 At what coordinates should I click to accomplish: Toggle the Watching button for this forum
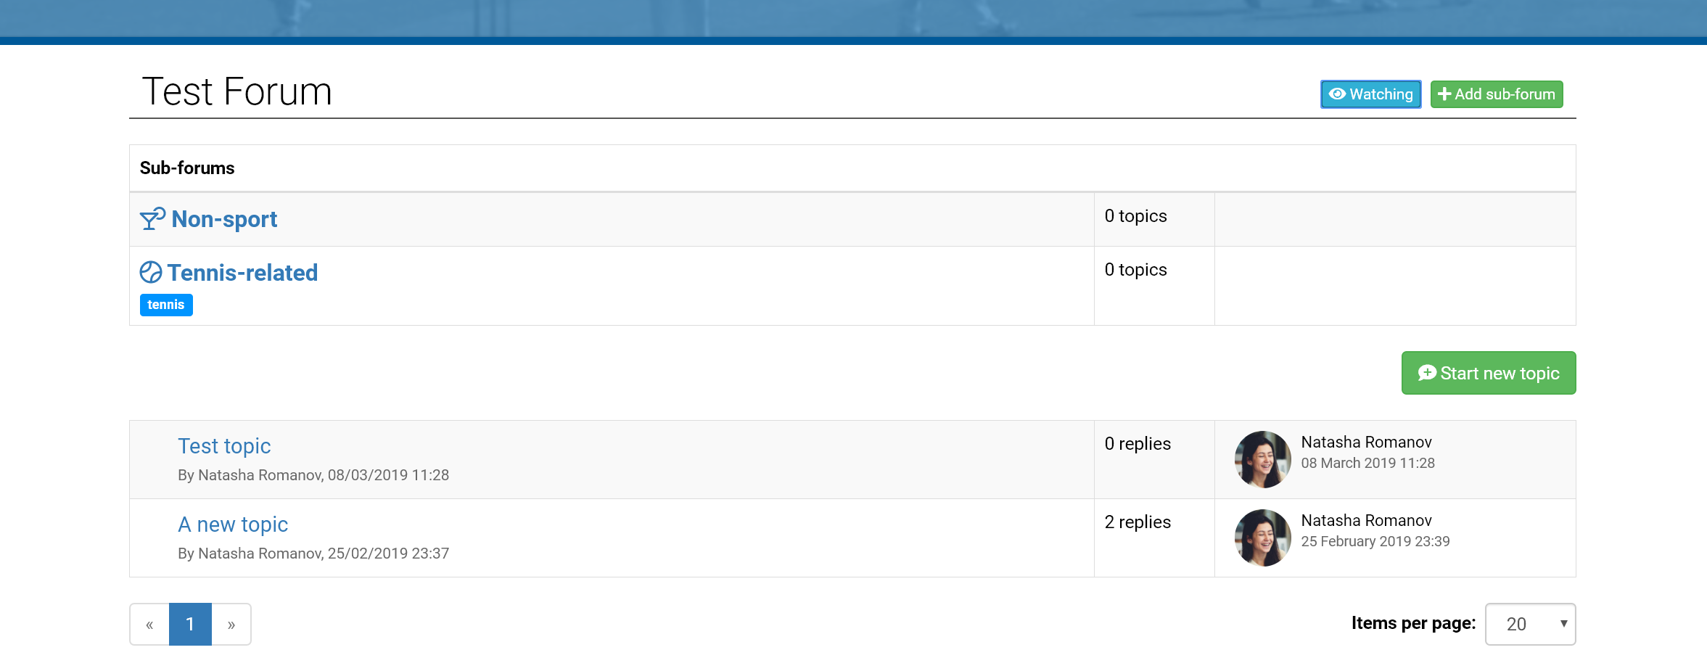pos(1370,94)
